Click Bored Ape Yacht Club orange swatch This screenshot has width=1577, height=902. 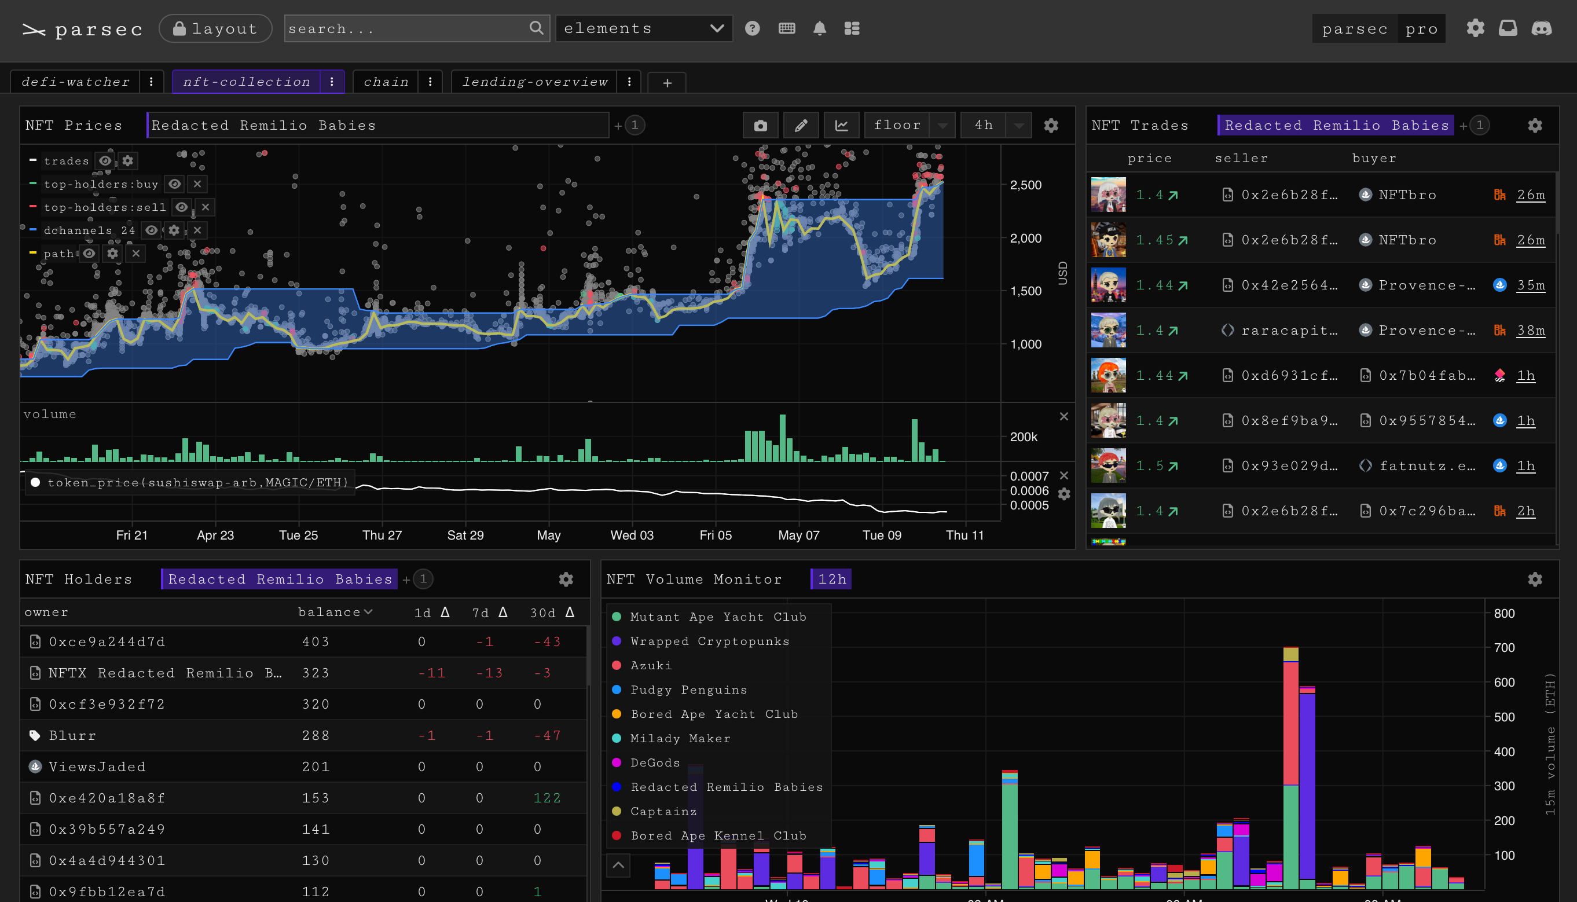617,714
